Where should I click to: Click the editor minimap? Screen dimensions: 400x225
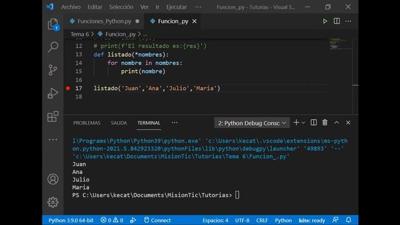pos(340,44)
